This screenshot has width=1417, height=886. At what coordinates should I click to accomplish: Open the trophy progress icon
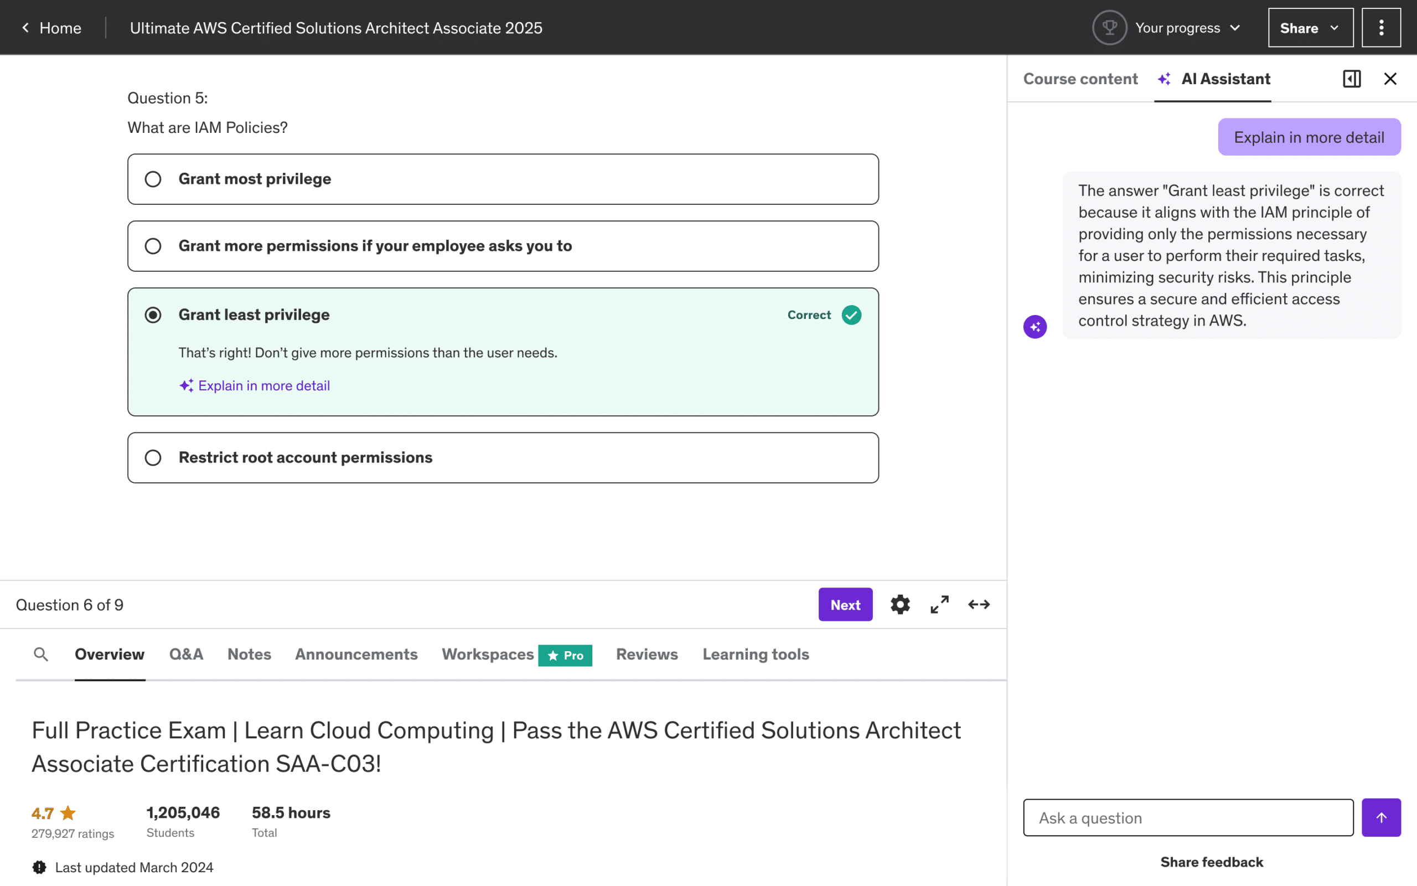pyautogui.click(x=1109, y=28)
